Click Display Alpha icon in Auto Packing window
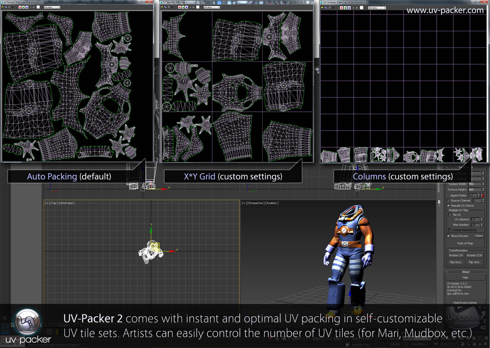490x348 pixels. pyautogui.click(x=30, y=7)
